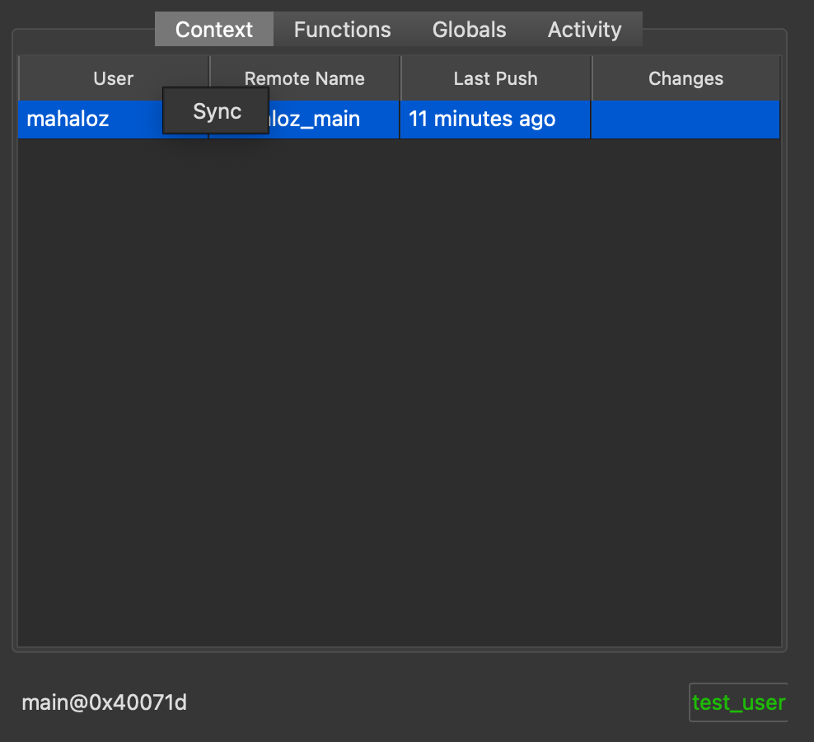Click divider between Remote Name and Last Push headers
This screenshot has width=814, height=742.
point(400,78)
